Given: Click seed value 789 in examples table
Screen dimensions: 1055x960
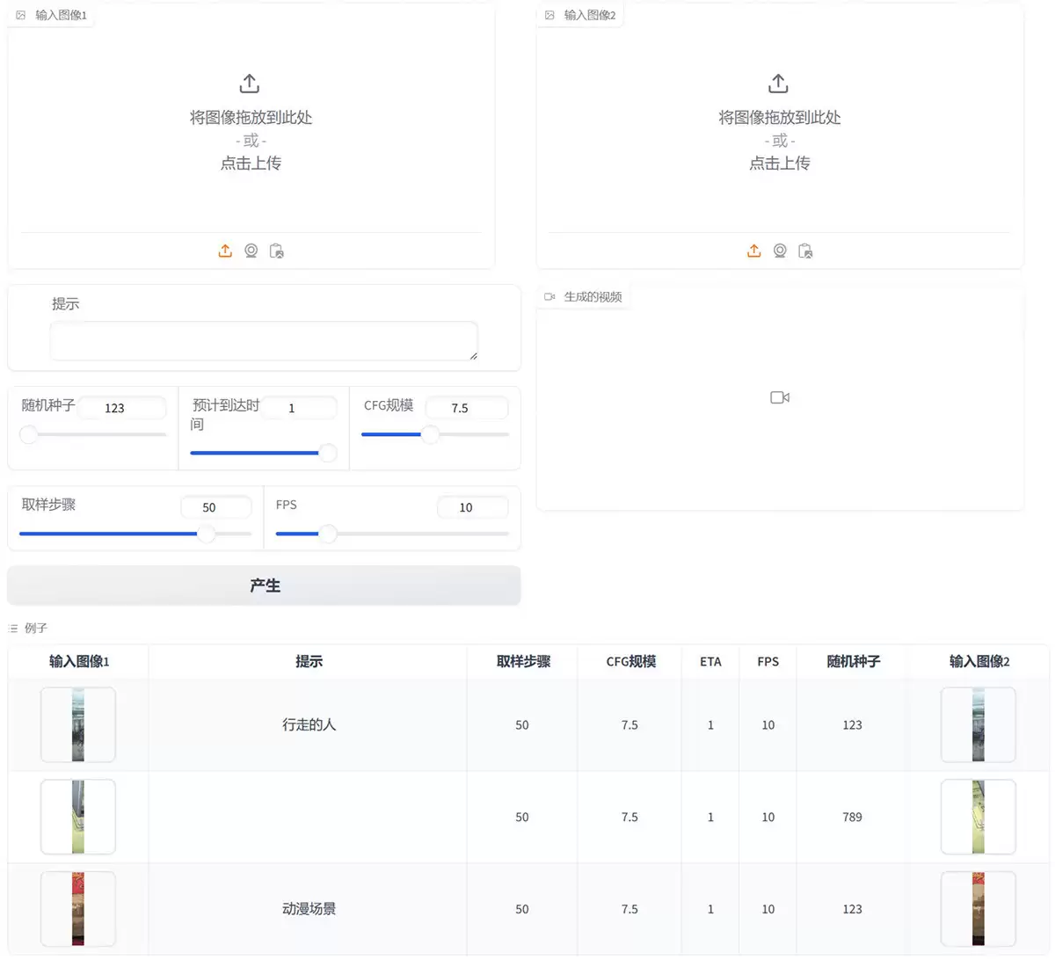Looking at the screenshot, I should tap(852, 818).
